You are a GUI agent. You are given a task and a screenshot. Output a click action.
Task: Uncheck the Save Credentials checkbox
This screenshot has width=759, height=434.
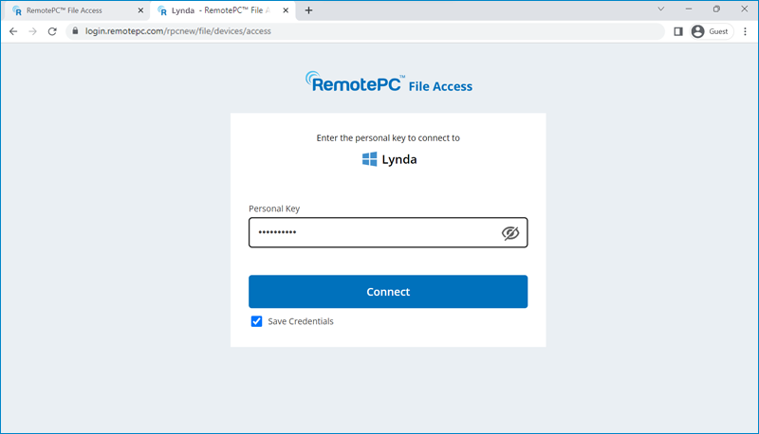pyautogui.click(x=256, y=321)
